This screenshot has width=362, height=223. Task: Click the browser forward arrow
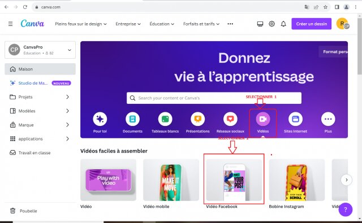pos(16,7)
